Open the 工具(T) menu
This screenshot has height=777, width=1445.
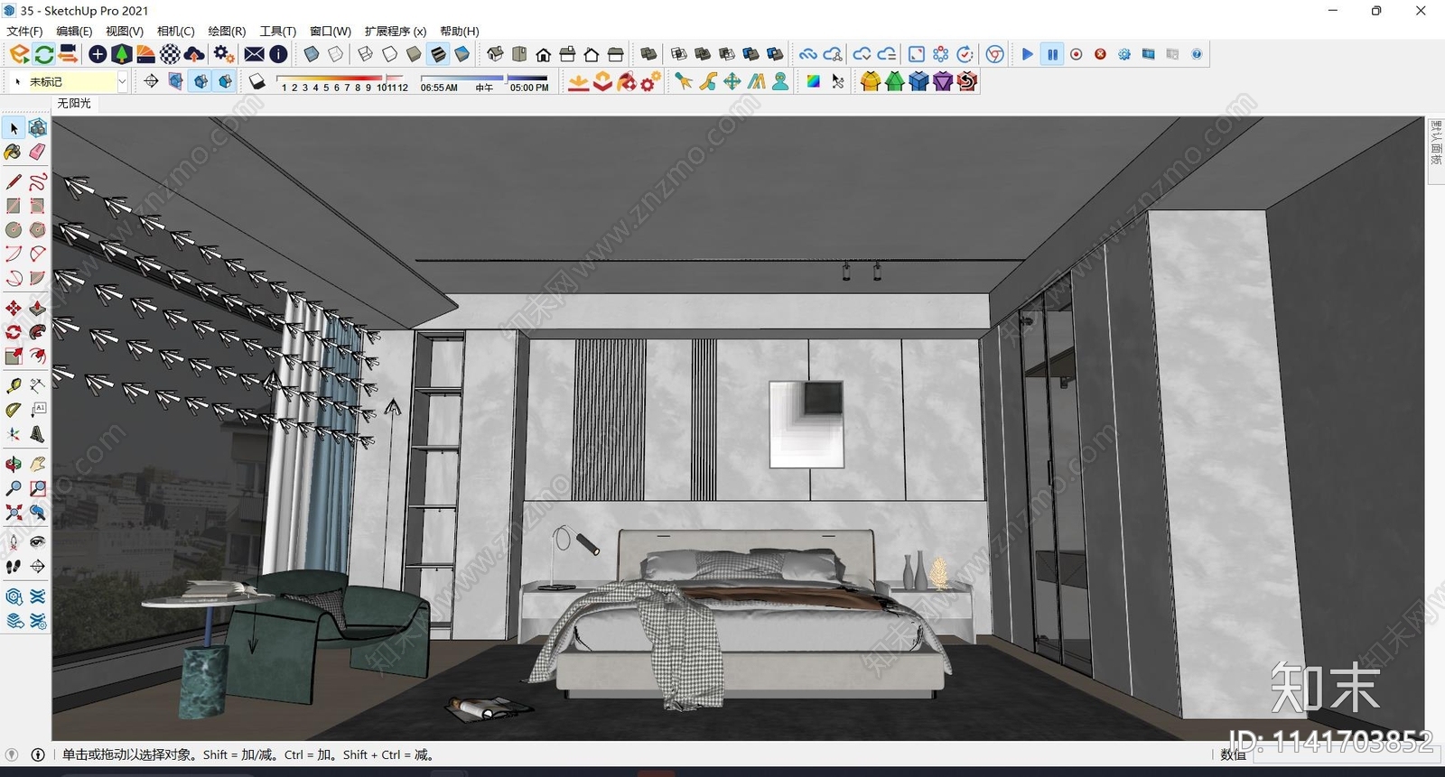278,31
